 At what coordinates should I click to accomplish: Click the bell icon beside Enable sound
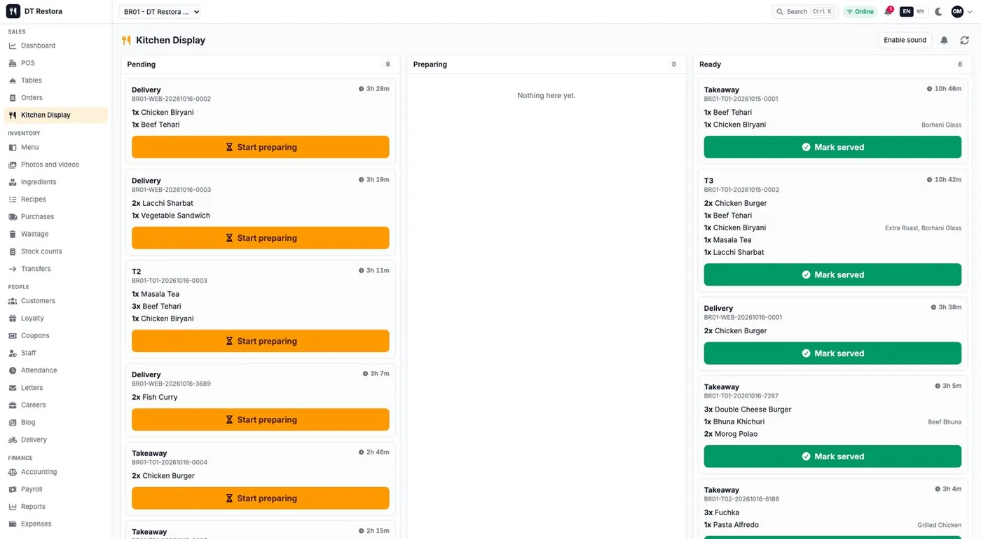point(944,41)
